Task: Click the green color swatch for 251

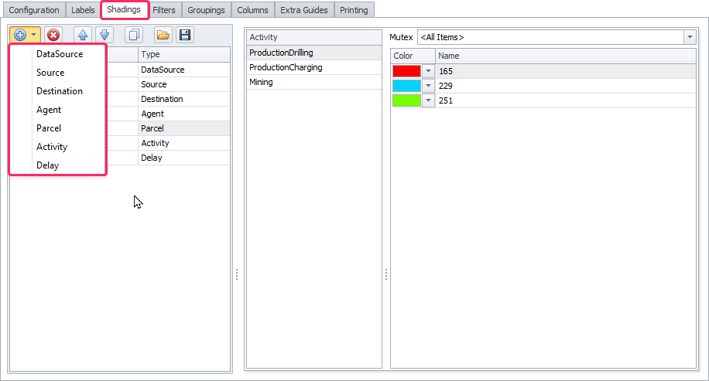Action: pyautogui.click(x=406, y=100)
